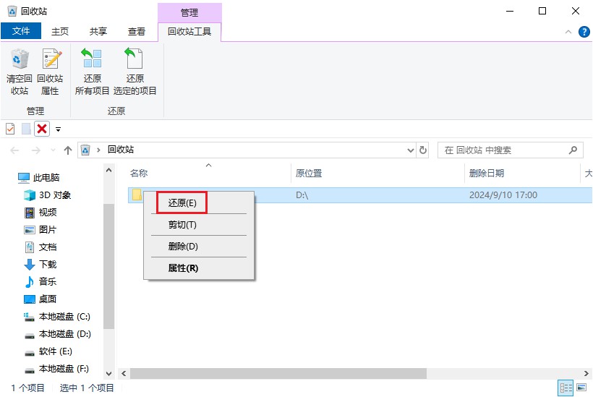Collapse the ribbon with the chevron arrow
The height and width of the screenshot is (397, 593).
click(568, 33)
